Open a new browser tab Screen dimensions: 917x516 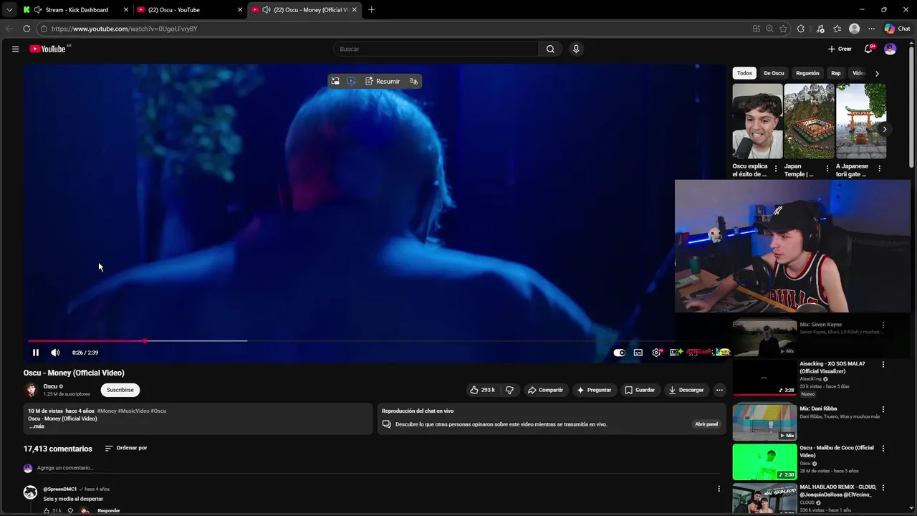pyautogui.click(x=371, y=9)
